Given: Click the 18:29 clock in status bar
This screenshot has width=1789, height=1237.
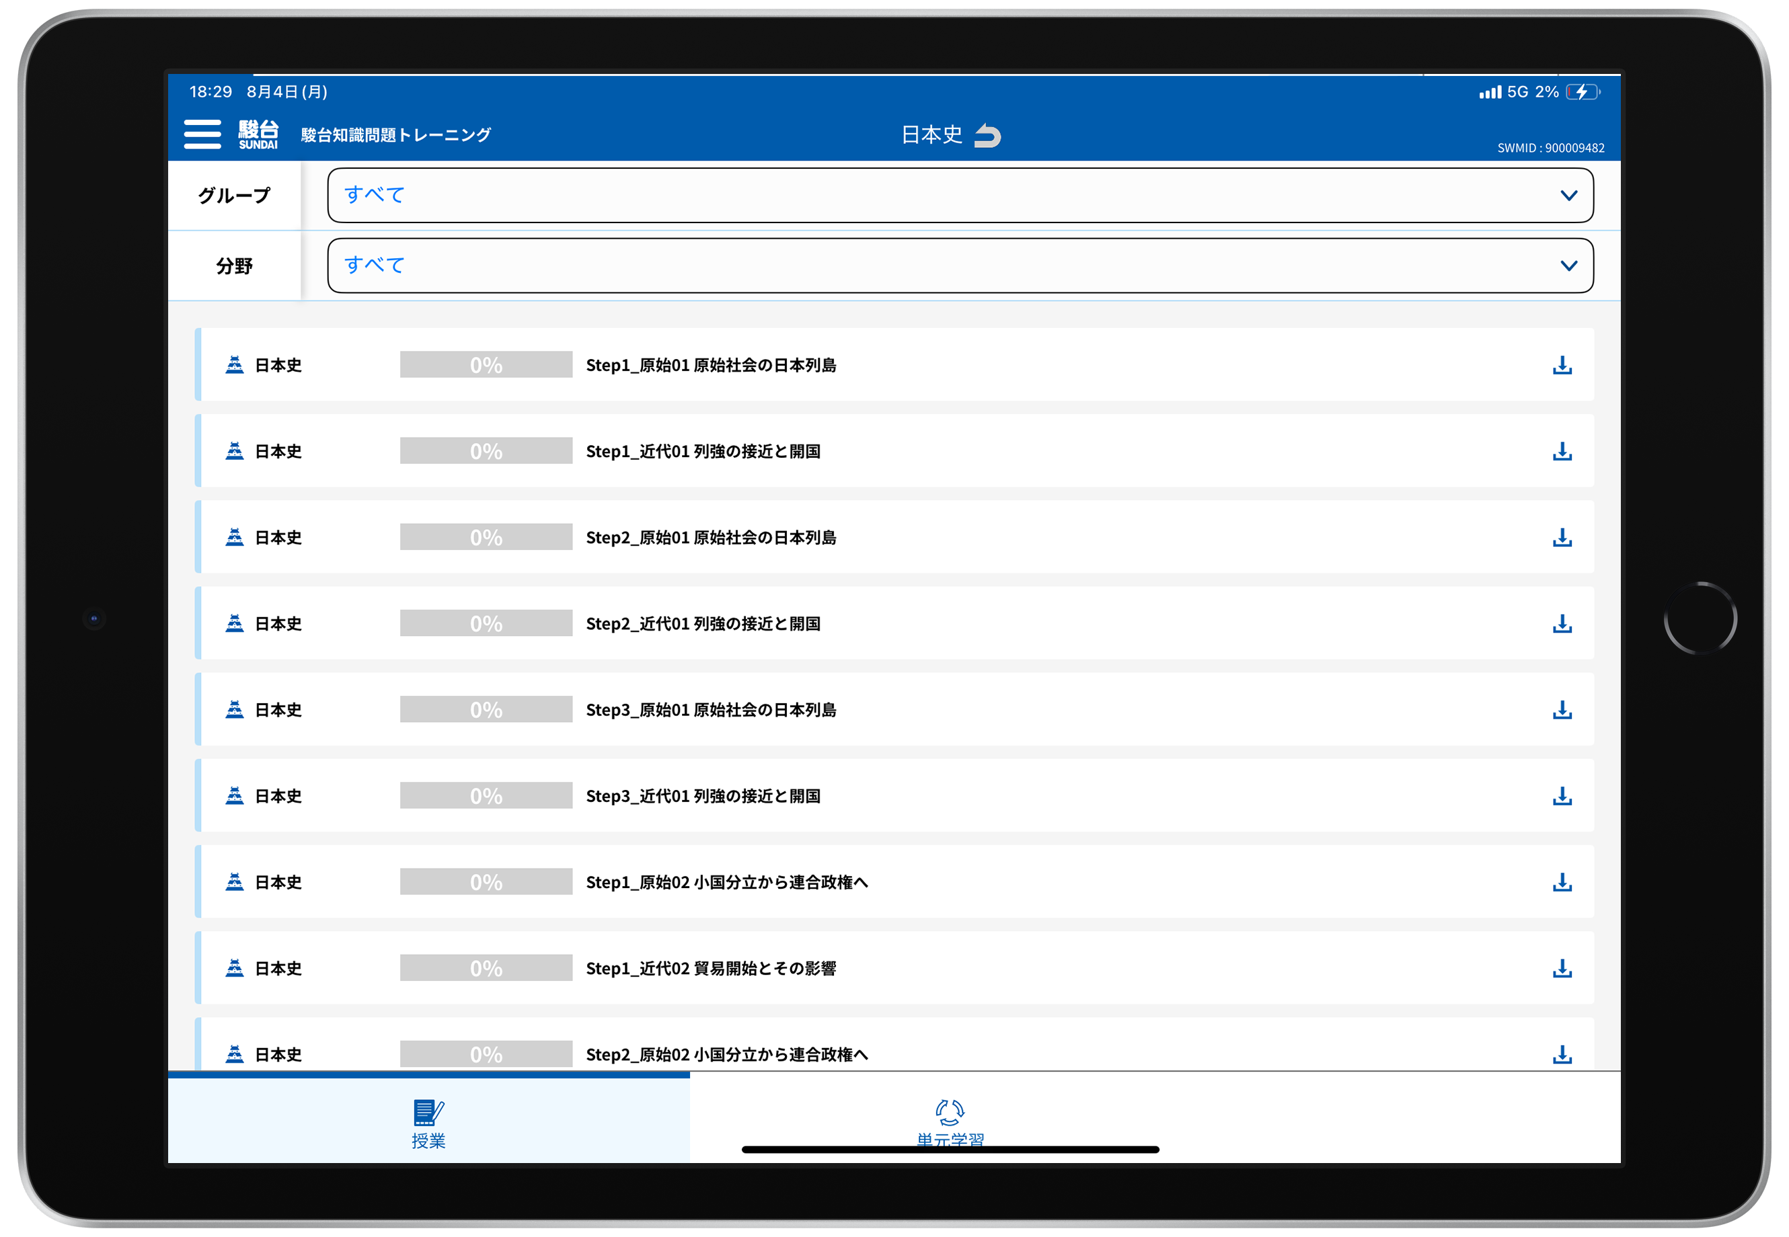Looking at the screenshot, I should coord(210,91).
